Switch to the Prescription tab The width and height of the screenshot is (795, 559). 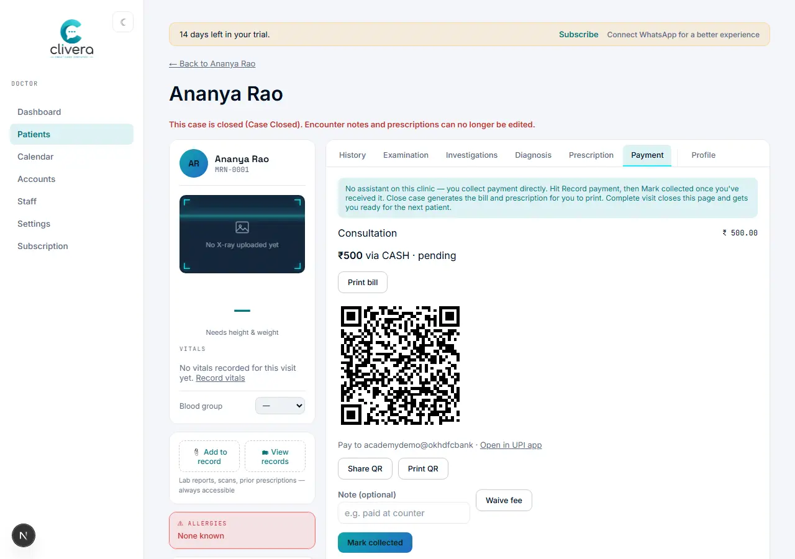tap(591, 155)
